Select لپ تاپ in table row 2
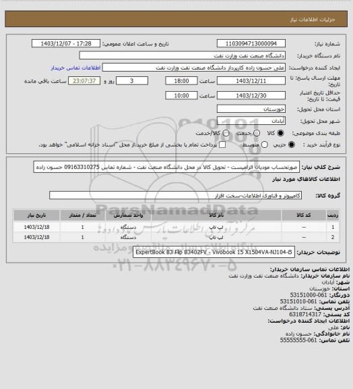353x389 pixels. click(216, 238)
